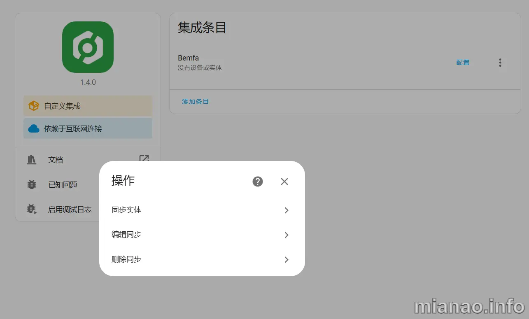Open the 删除同步 option
This screenshot has width=529, height=319.
(x=202, y=260)
